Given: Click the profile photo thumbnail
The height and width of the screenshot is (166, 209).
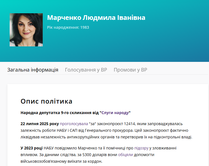Looking at the screenshot, I should click(26, 30).
